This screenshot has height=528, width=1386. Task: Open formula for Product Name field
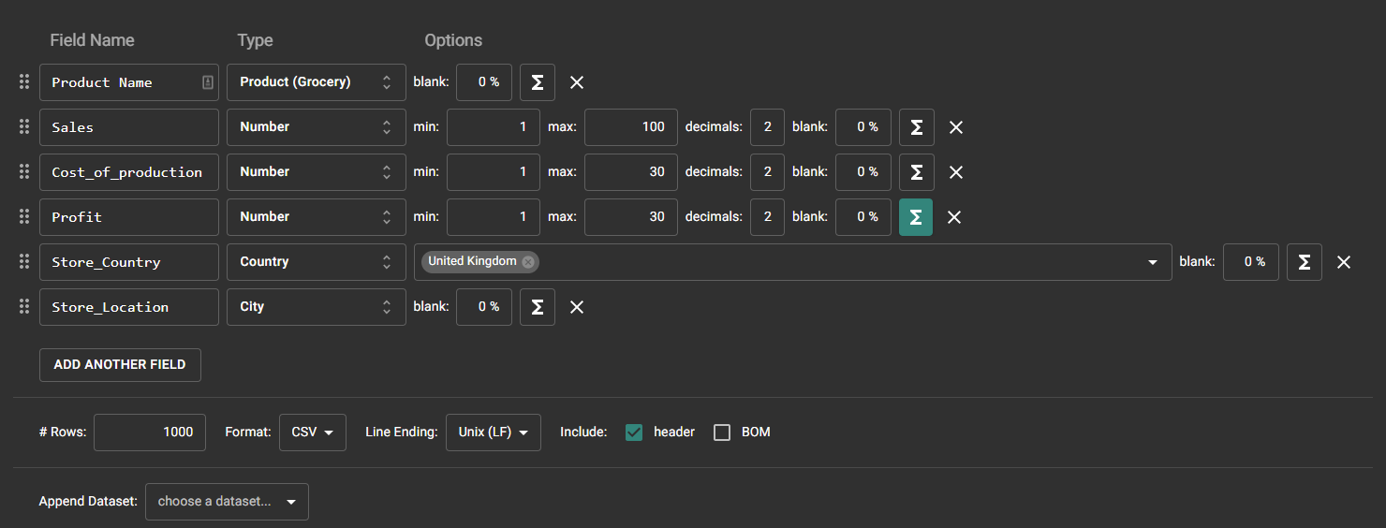point(538,82)
